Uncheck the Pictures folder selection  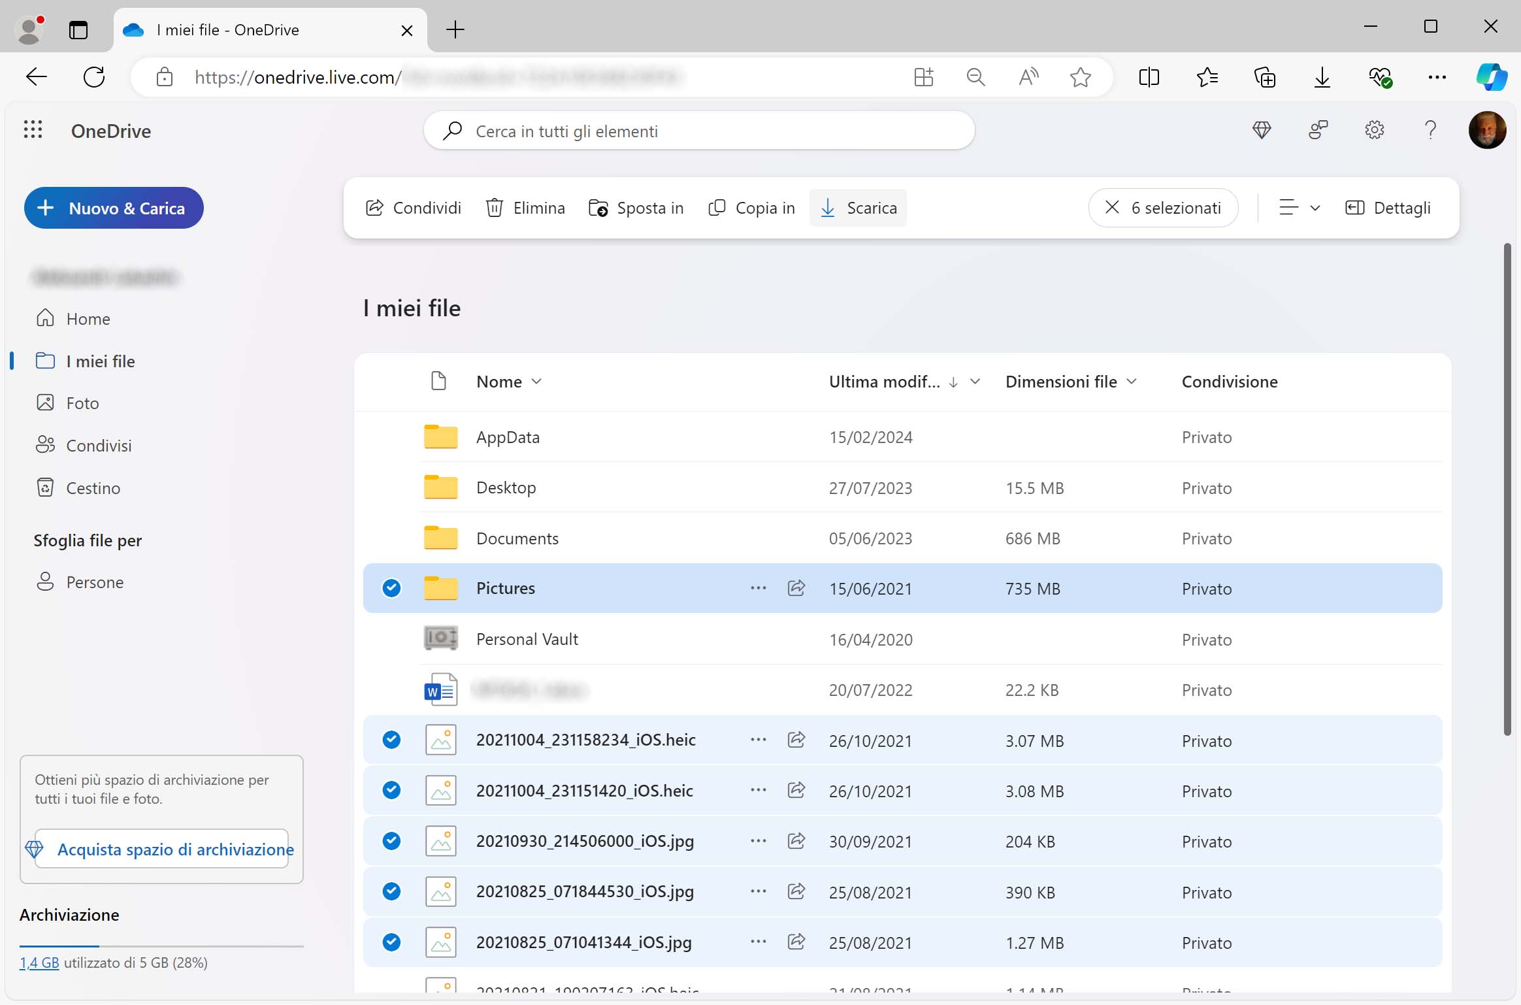(391, 588)
